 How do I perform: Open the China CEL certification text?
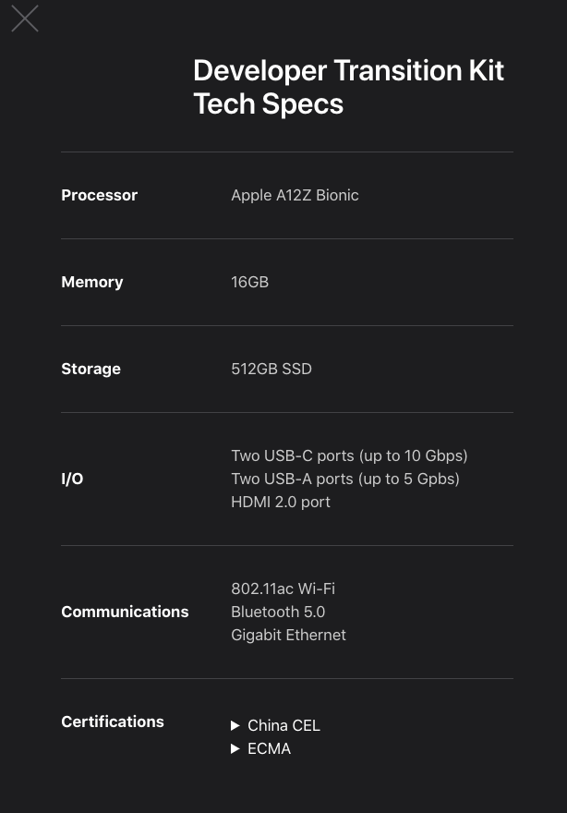pyautogui.click(x=283, y=725)
